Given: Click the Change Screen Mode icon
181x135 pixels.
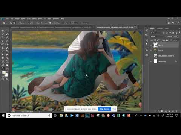Looking at the screenshot, I should (7, 79).
